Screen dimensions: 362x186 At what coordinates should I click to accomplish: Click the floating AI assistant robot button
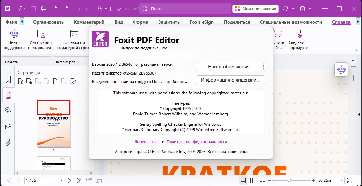click(341, 70)
